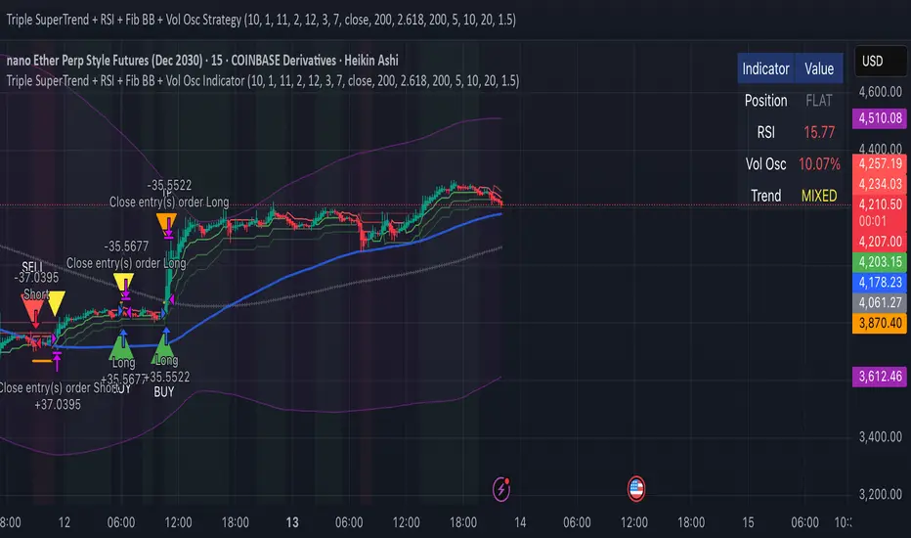Click the 13 date label on time axis
Image resolution: width=911 pixels, height=538 pixels.
[x=292, y=522]
